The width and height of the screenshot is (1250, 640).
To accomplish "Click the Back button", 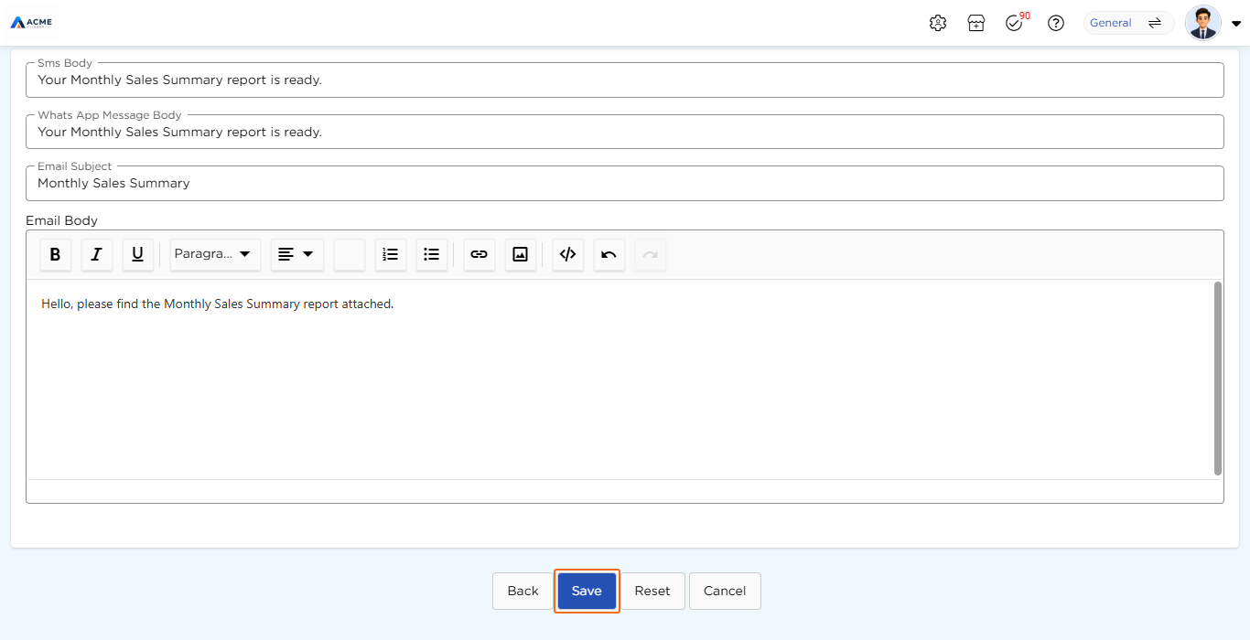I will (523, 591).
